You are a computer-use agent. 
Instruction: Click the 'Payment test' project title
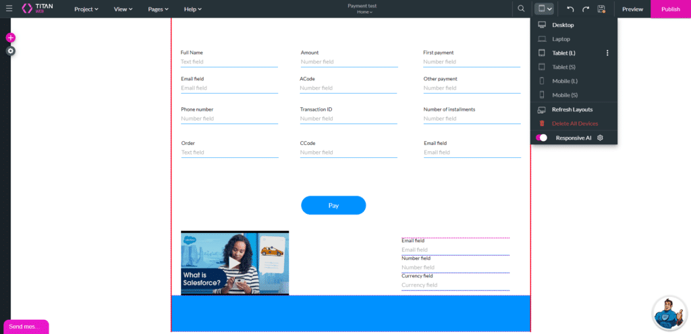click(362, 5)
